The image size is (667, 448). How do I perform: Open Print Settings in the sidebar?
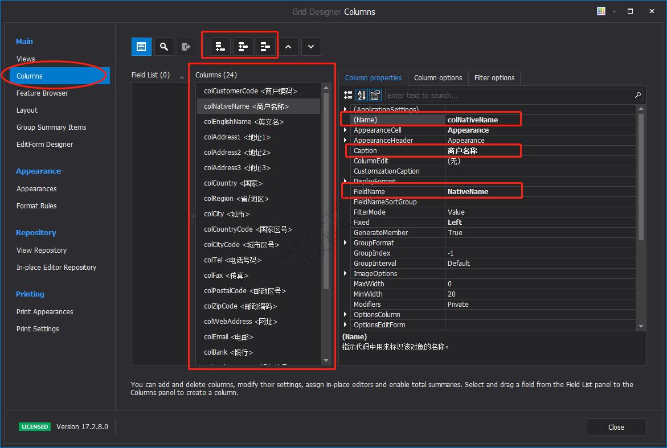36,328
